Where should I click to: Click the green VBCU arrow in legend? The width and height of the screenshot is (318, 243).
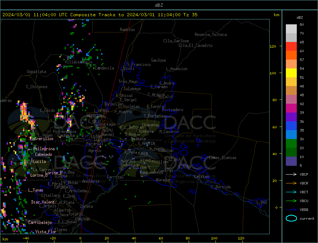coord(291,201)
